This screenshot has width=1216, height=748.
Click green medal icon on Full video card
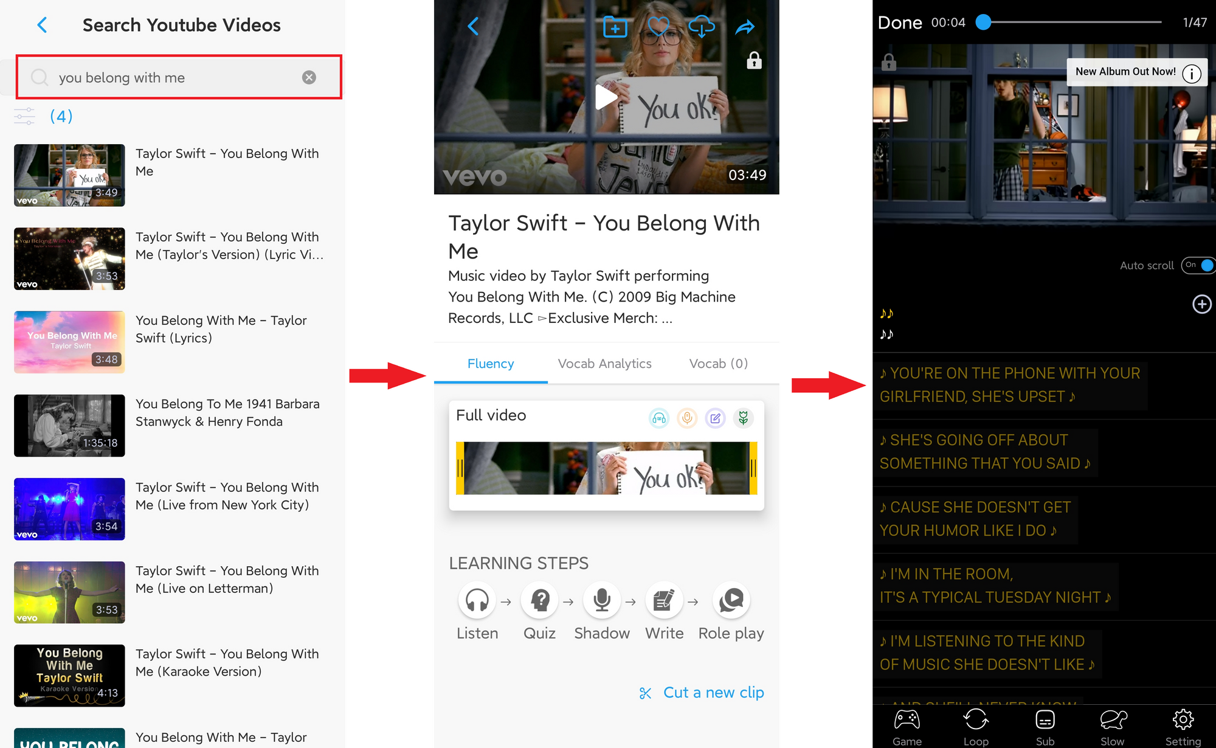743,418
